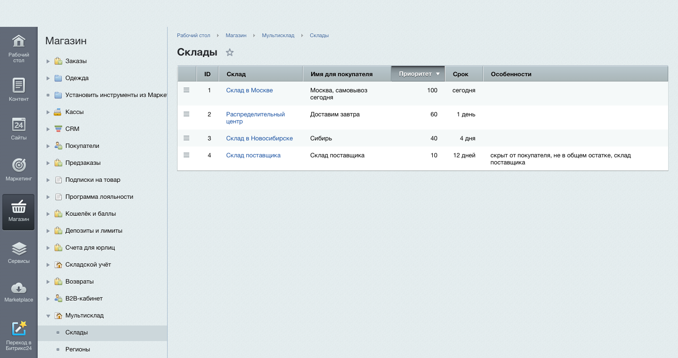Expand the Одежда tree node
678x358 pixels.
click(x=48, y=78)
